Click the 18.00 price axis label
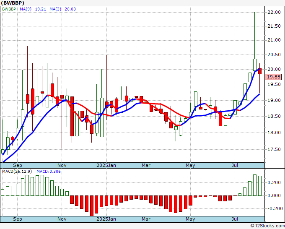This screenshot has height=229, width=285. tap(274, 133)
